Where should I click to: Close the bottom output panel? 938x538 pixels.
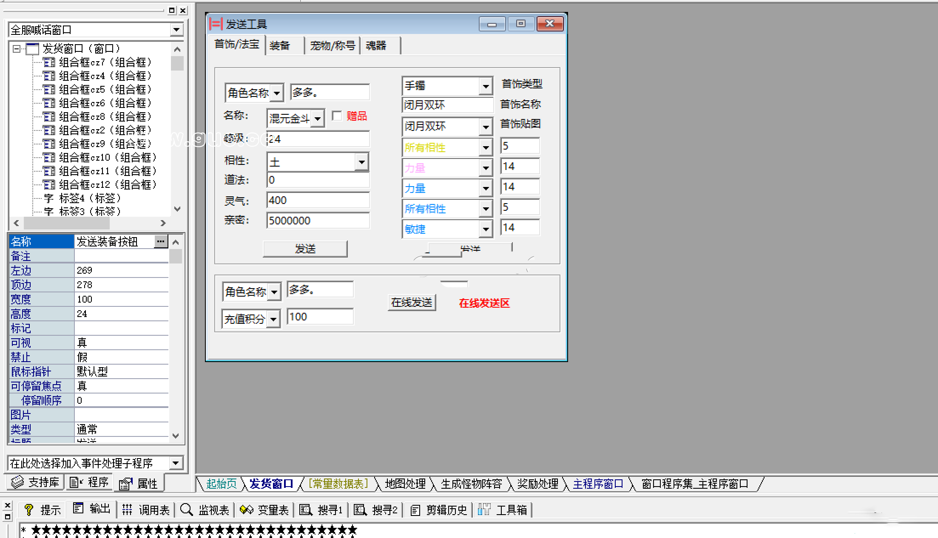coord(8,505)
